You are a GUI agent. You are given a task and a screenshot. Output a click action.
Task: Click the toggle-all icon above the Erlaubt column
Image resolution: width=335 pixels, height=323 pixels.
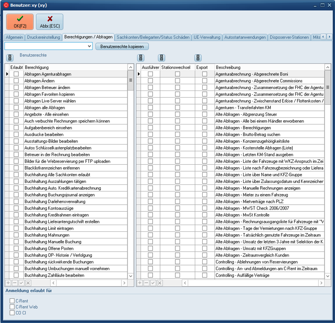[10, 58]
